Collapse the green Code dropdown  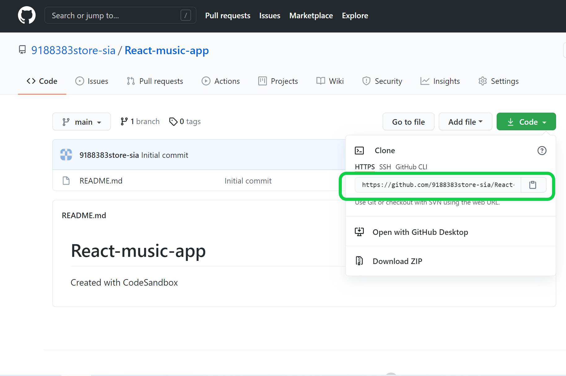coord(526,122)
